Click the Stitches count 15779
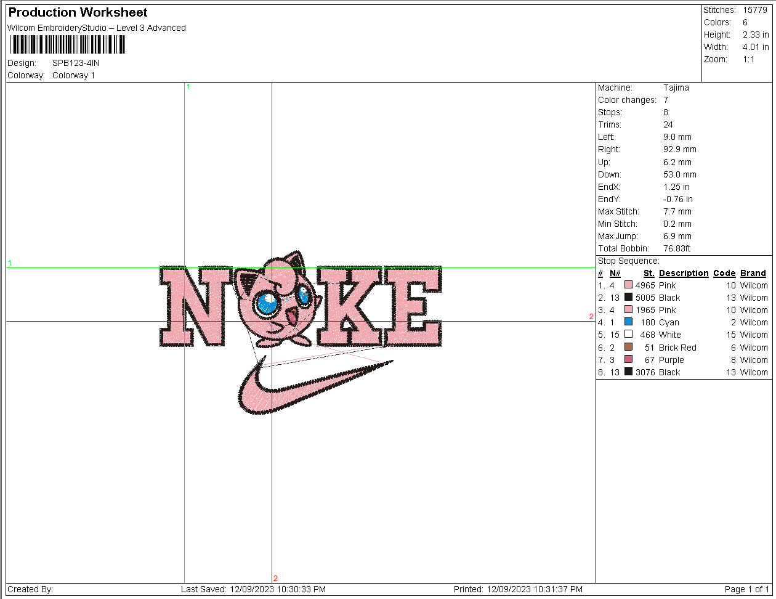The width and height of the screenshot is (776, 599). point(755,10)
